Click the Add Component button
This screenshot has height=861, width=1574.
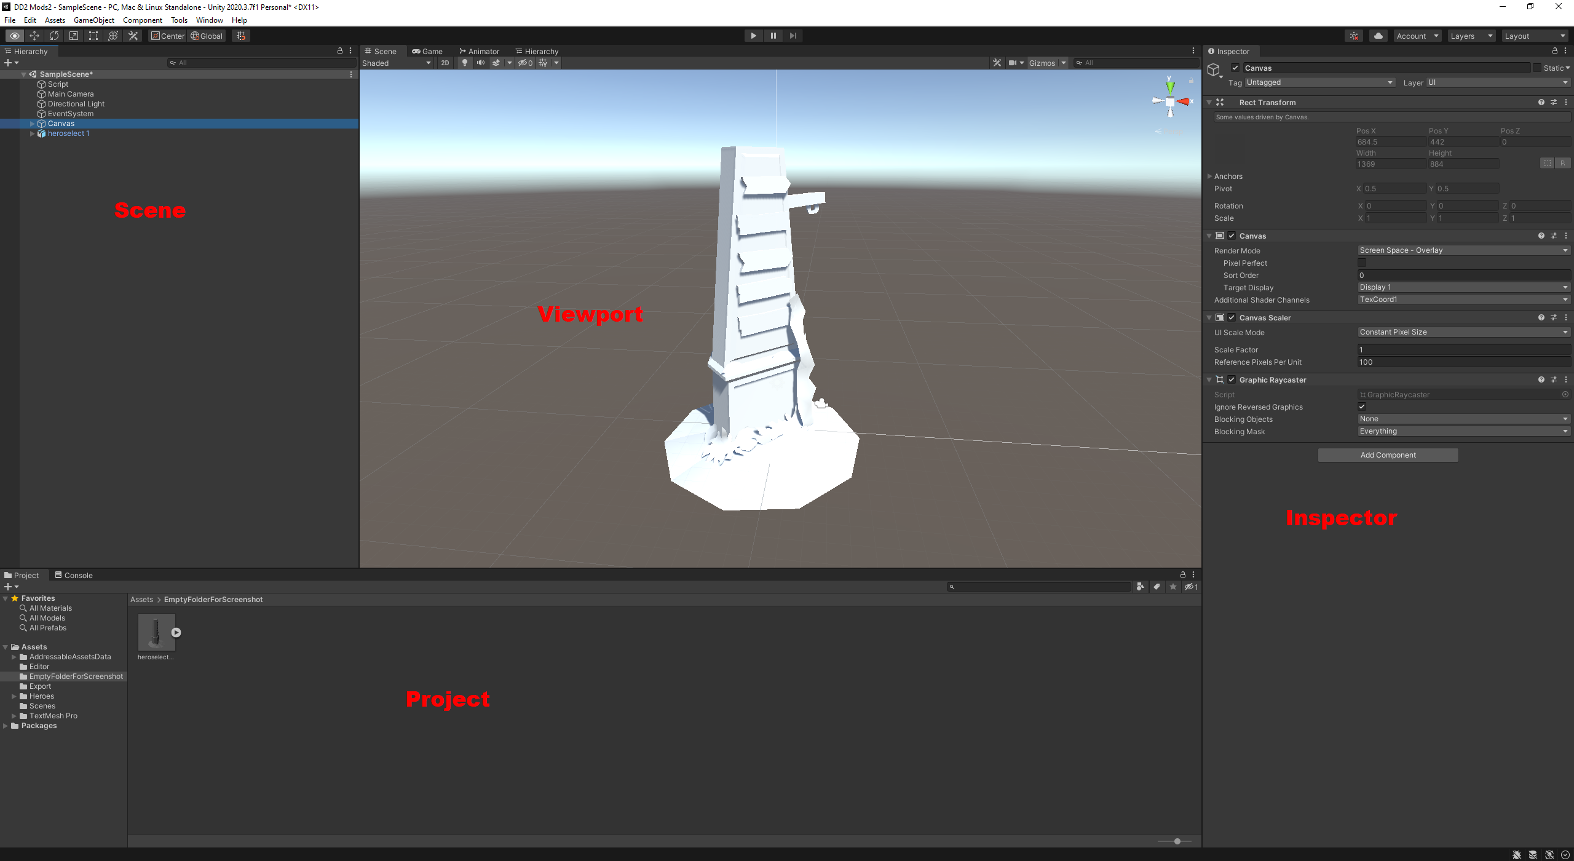click(x=1388, y=455)
